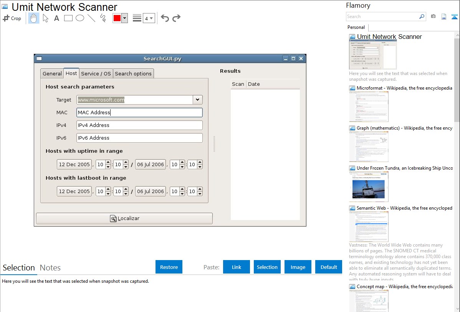This screenshot has height=312, width=460.
Task: Decrease the uptime end minute spinner
Action: [x=200, y=167]
